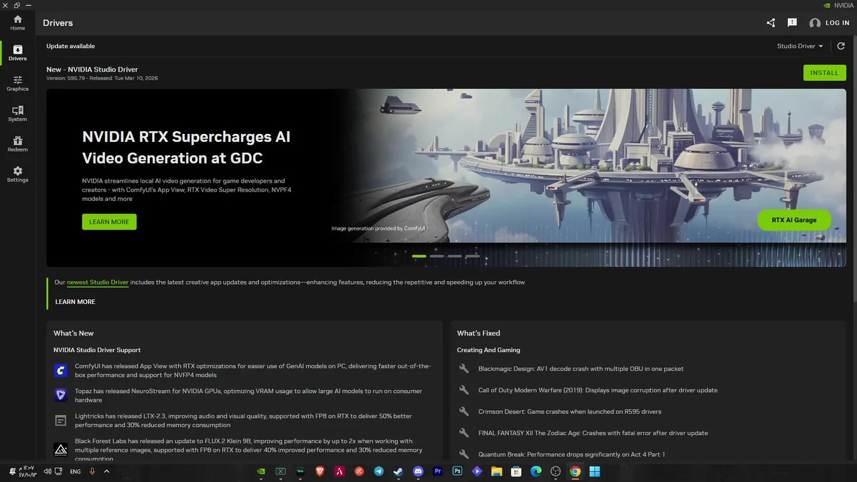Click LEARN MORE on GDC banner

coord(109,222)
